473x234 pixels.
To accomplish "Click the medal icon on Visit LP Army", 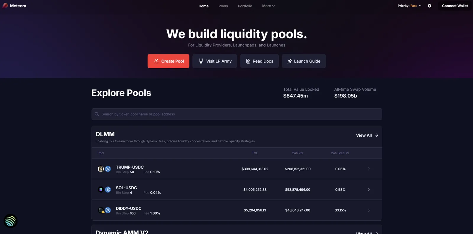I will coord(201,61).
